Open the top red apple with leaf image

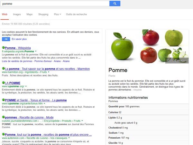pyautogui.click(x=151, y=37)
